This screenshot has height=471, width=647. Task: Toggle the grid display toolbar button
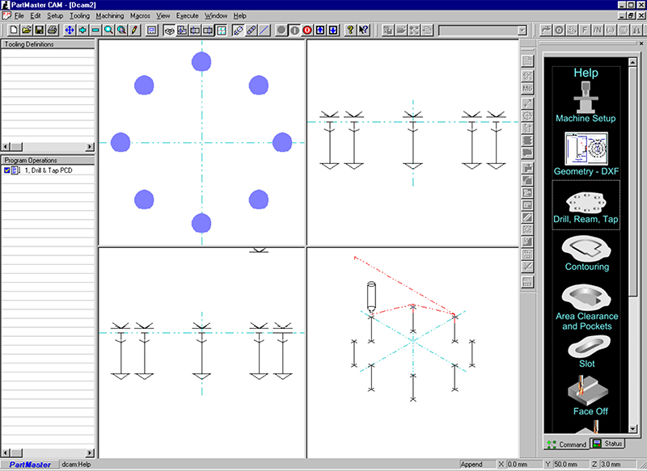[x=152, y=31]
